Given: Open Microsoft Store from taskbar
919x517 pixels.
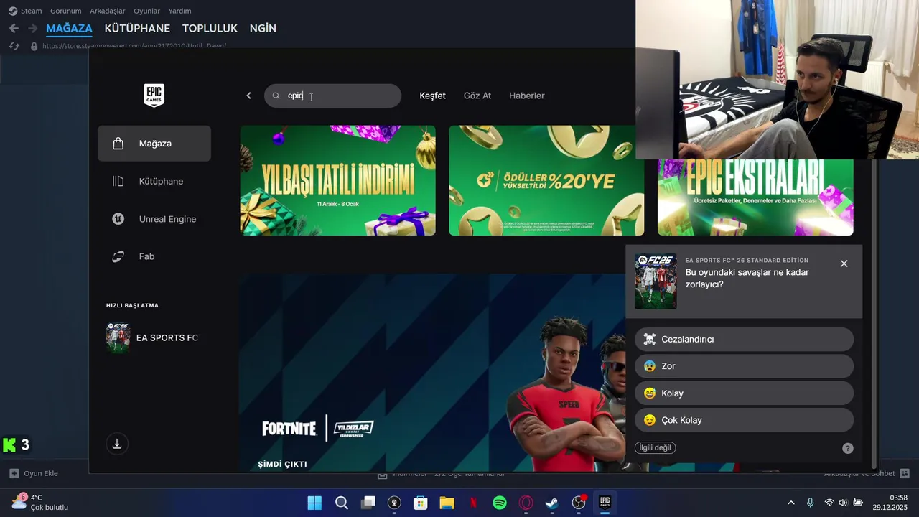Looking at the screenshot, I should pyautogui.click(x=421, y=503).
